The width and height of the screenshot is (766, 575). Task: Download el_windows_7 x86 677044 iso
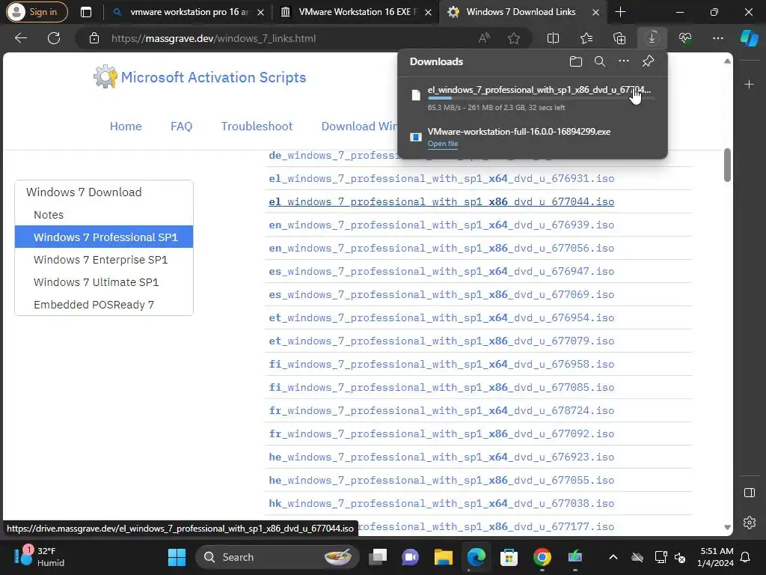pos(441,201)
